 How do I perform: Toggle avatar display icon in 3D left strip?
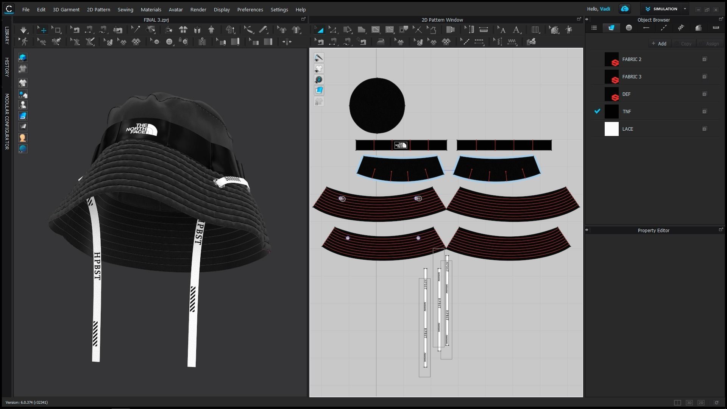tap(23, 105)
